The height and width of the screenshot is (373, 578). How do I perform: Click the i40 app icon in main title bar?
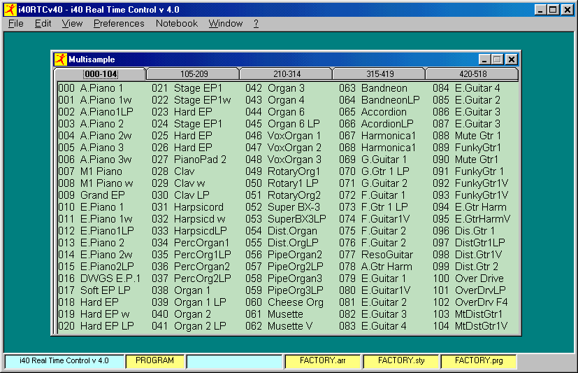coord(9,10)
